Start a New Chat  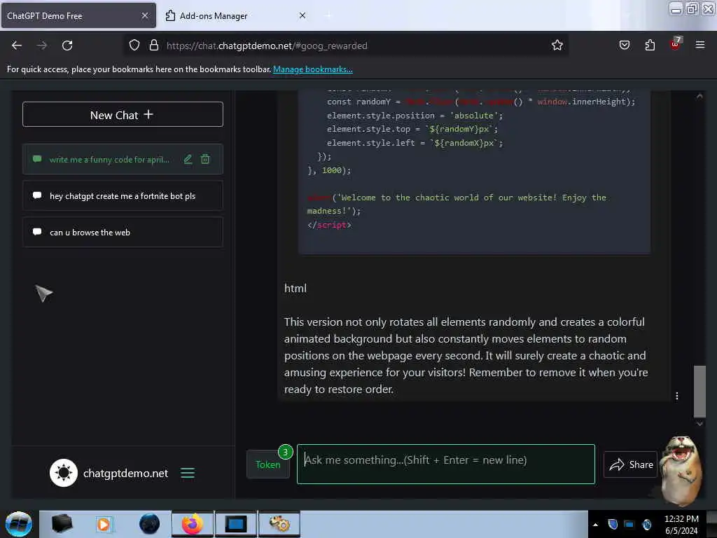click(x=123, y=114)
